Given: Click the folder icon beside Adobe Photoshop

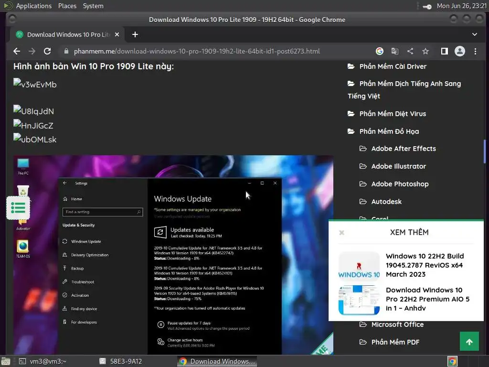Looking at the screenshot, I should coord(363,184).
